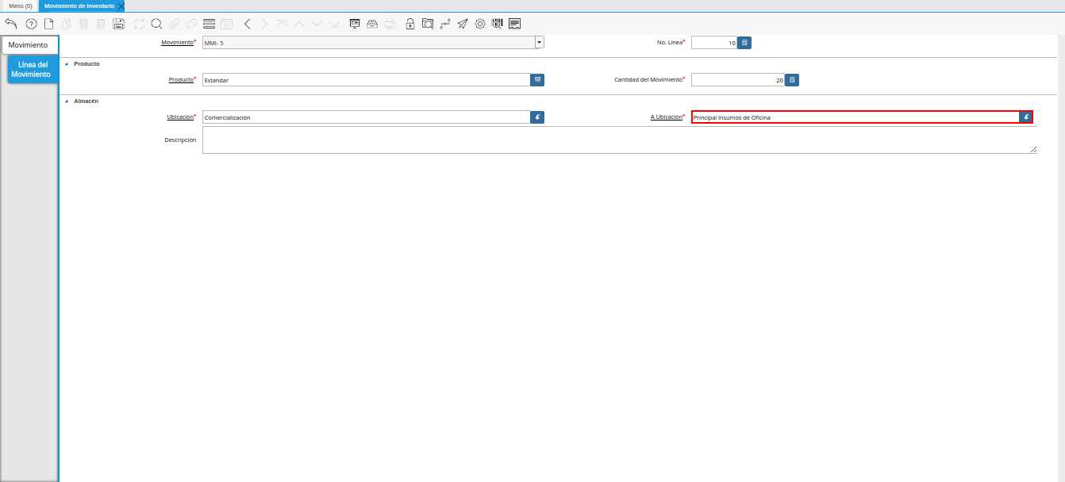
Task: Collapse the Almacén section
Action: [67, 101]
